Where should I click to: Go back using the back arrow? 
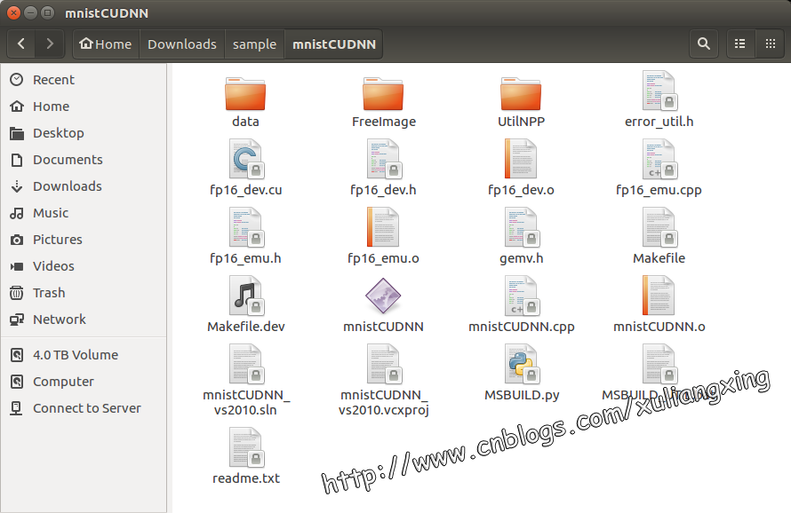tap(20, 43)
